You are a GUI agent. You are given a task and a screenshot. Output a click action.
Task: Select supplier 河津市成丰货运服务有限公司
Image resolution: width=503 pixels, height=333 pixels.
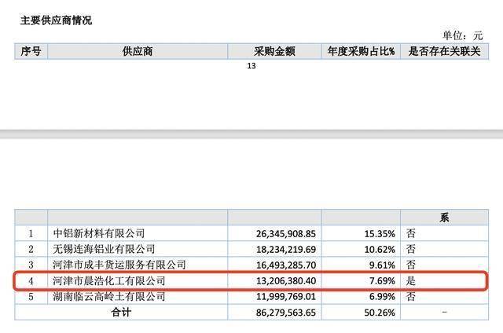point(119,265)
